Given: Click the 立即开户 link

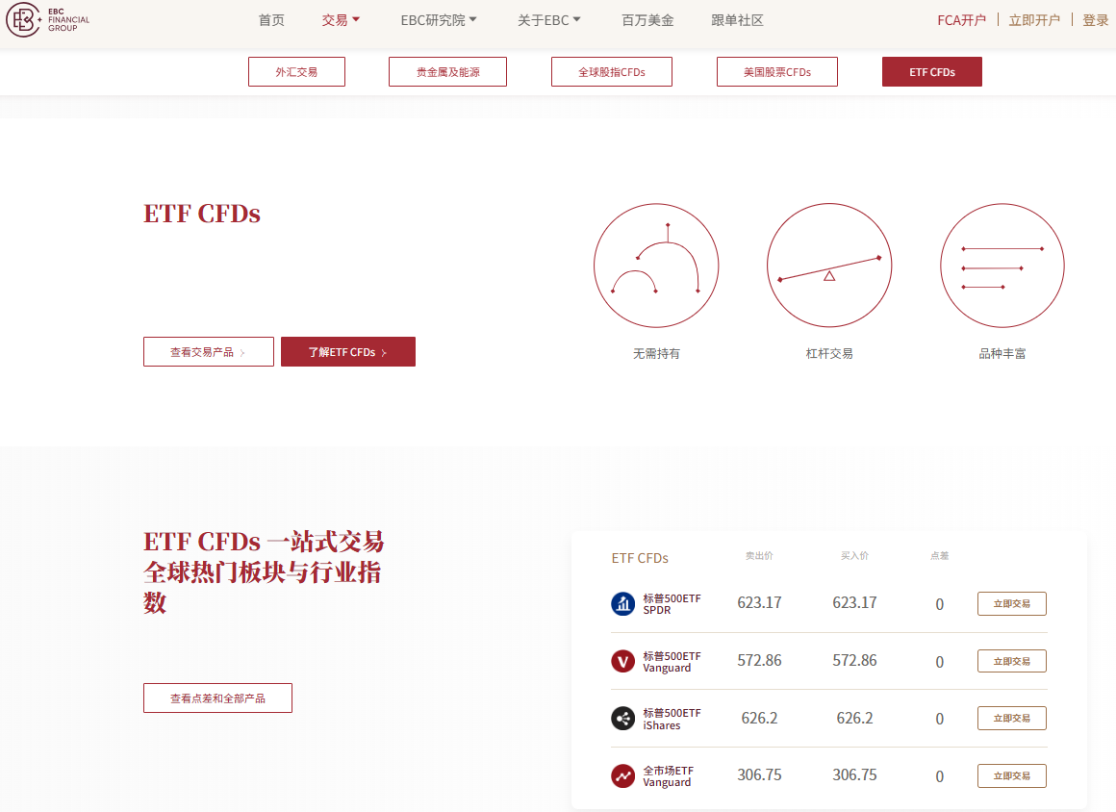Looking at the screenshot, I should pyautogui.click(x=1034, y=20).
